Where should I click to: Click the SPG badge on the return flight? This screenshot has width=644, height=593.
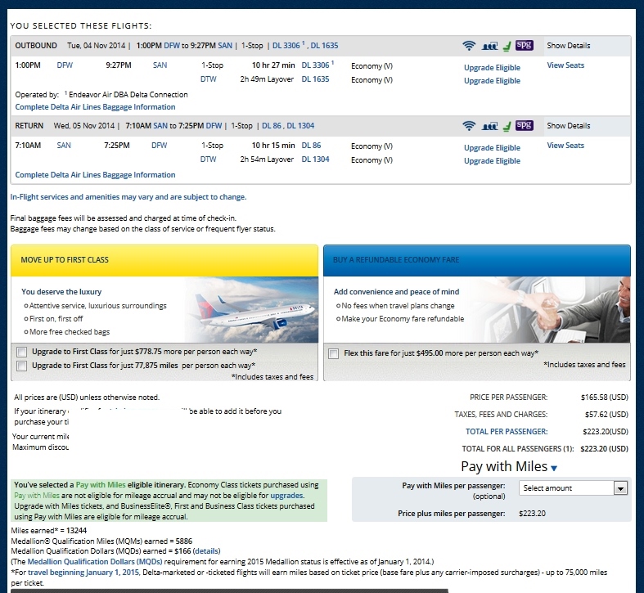(525, 126)
